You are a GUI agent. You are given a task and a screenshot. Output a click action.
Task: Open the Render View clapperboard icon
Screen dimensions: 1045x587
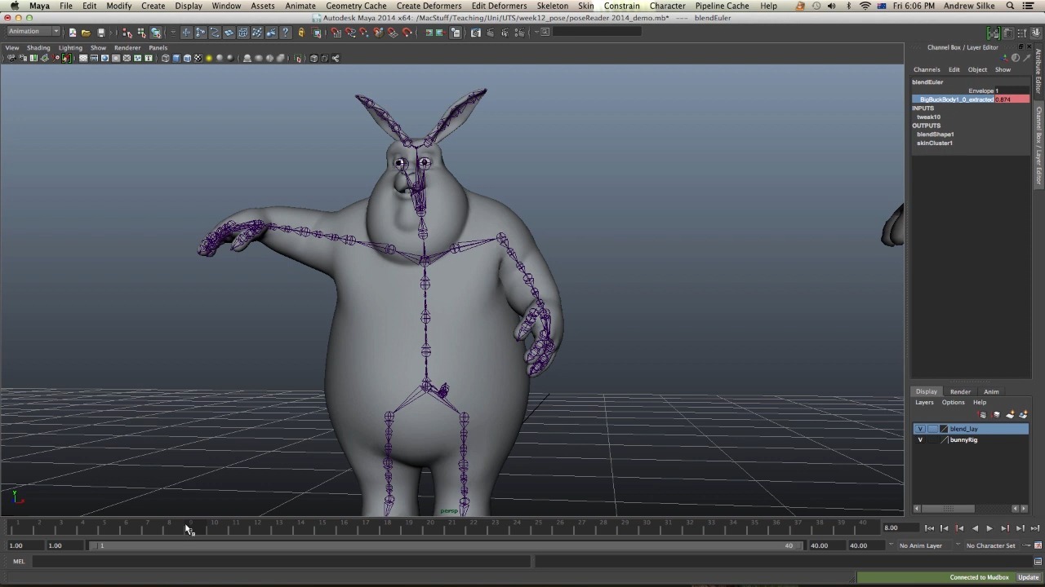[475, 33]
